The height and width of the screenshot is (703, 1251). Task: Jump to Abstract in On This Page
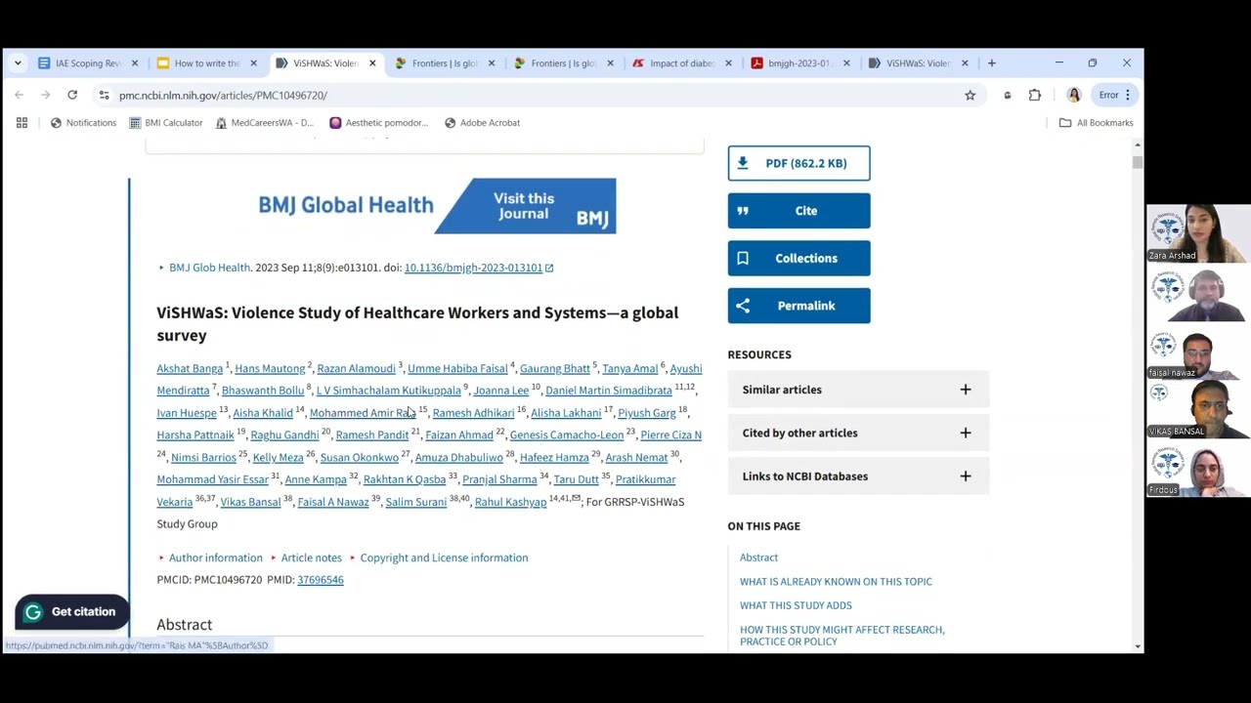(x=758, y=558)
